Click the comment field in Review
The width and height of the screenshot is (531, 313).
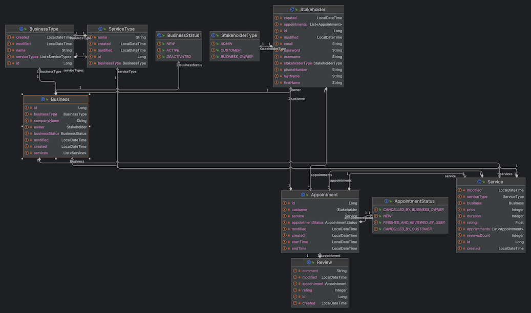310,271
